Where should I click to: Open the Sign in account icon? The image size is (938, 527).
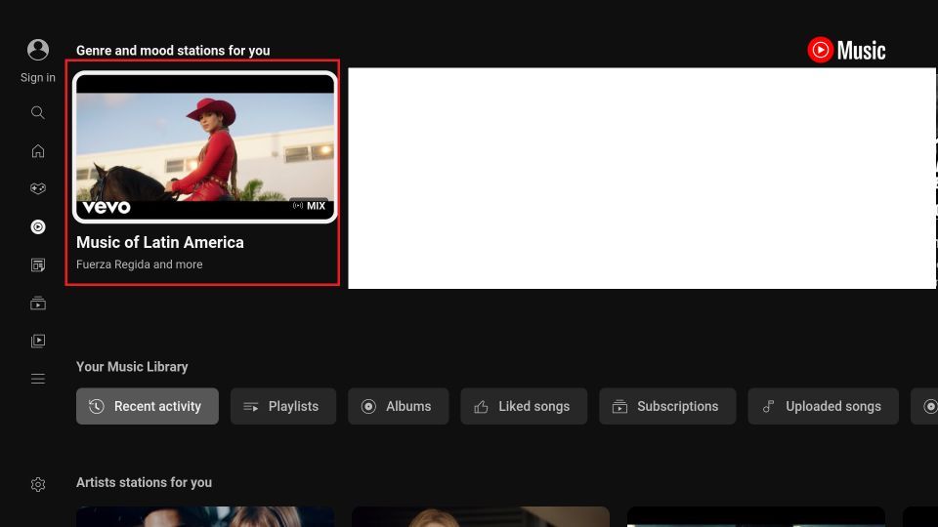coord(38,50)
